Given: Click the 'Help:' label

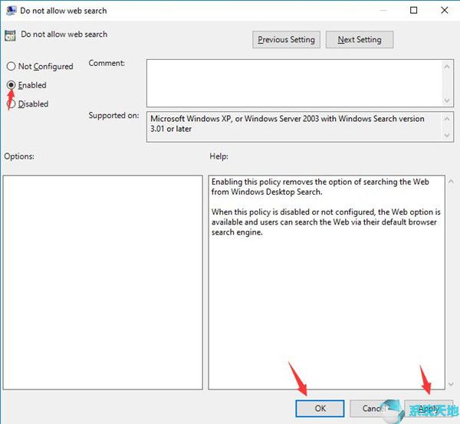Looking at the screenshot, I should click(219, 156).
